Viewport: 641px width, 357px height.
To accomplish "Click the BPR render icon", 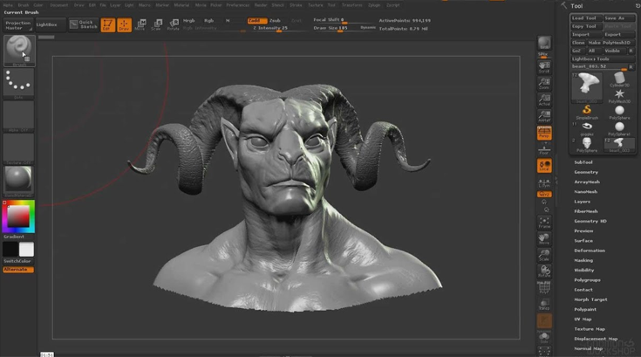I will pos(544,43).
